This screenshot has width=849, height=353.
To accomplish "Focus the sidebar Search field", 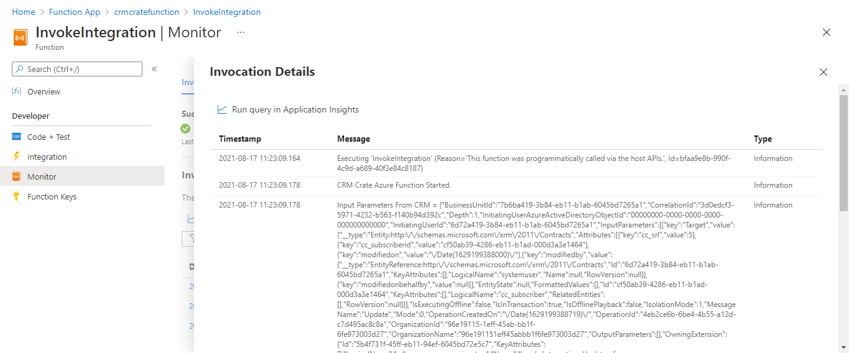I will click(77, 69).
